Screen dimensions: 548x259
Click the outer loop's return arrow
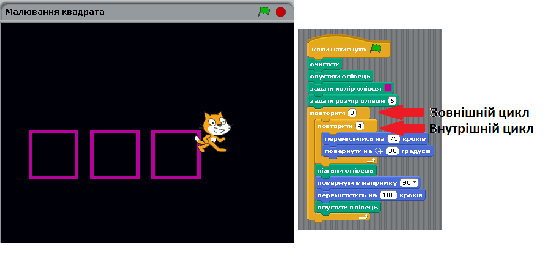pyautogui.click(x=364, y=217)
